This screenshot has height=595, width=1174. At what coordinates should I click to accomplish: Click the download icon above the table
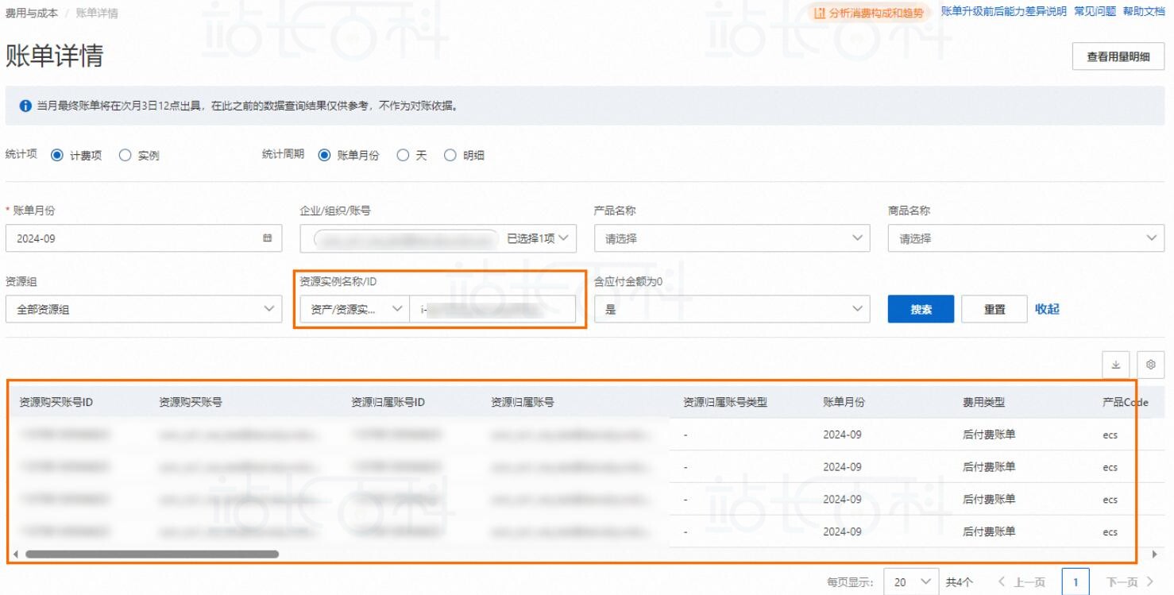pos(1115,364)
